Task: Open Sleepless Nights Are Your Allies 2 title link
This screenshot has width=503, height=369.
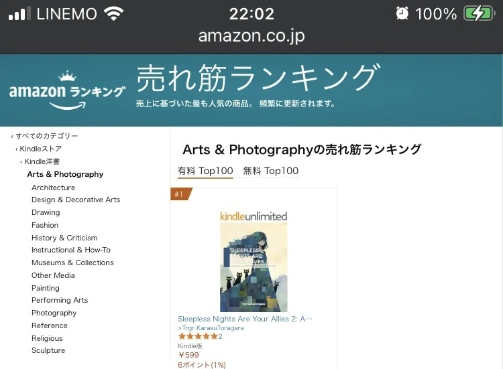Action: click(245, 319)
